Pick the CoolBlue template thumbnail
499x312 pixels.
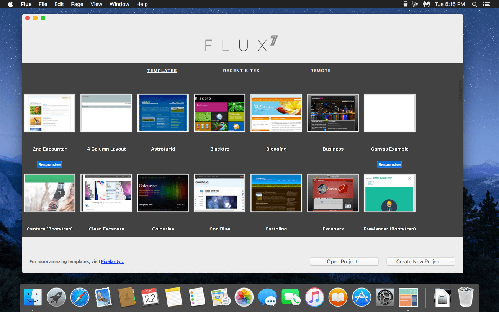[x=220, y=193]
